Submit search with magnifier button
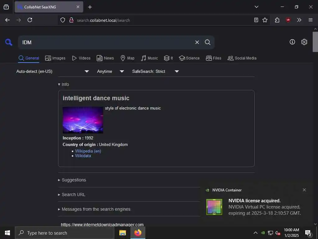Image resolution: width=318 pixels, height=239 pixels. pos(207,42)
